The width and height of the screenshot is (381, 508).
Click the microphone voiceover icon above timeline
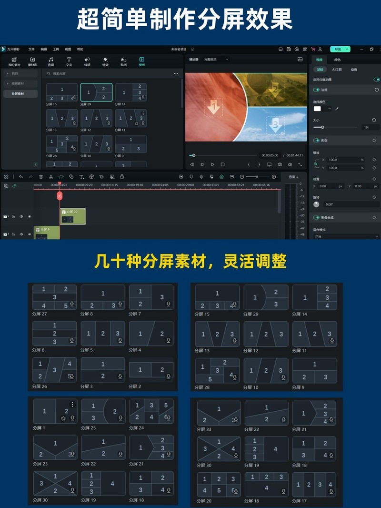coord(201,177)
